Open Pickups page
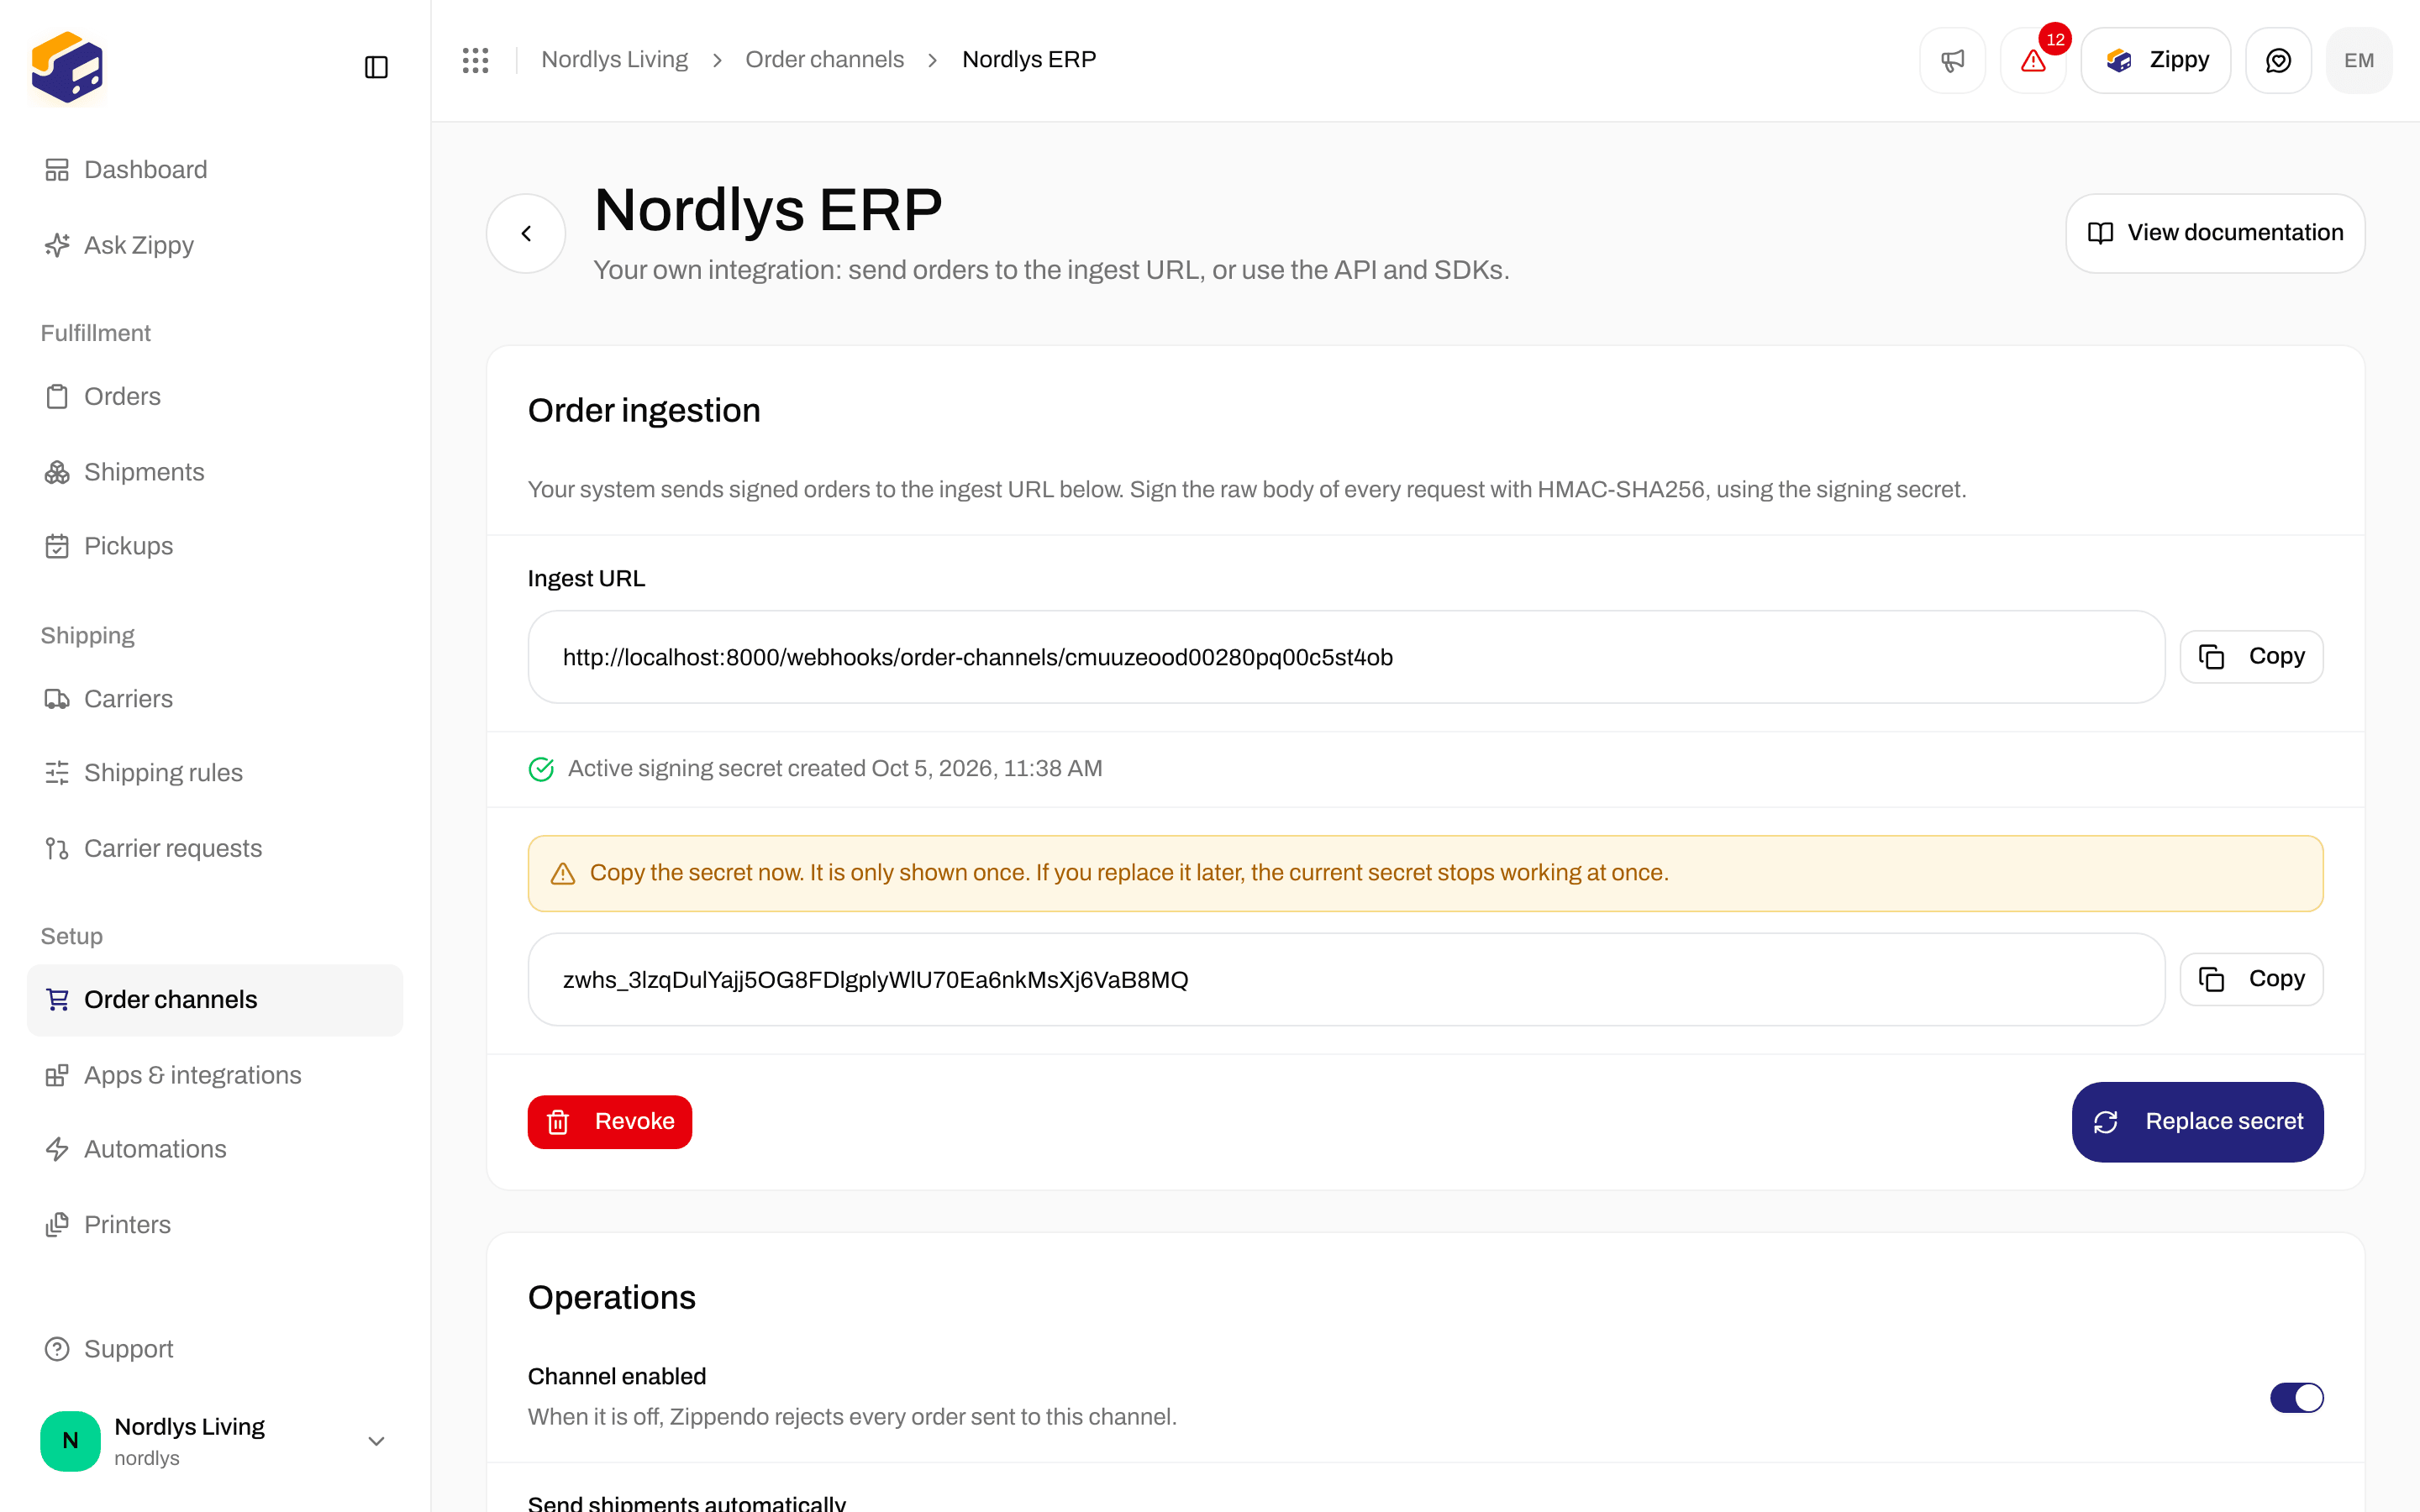 coord(215,546)
